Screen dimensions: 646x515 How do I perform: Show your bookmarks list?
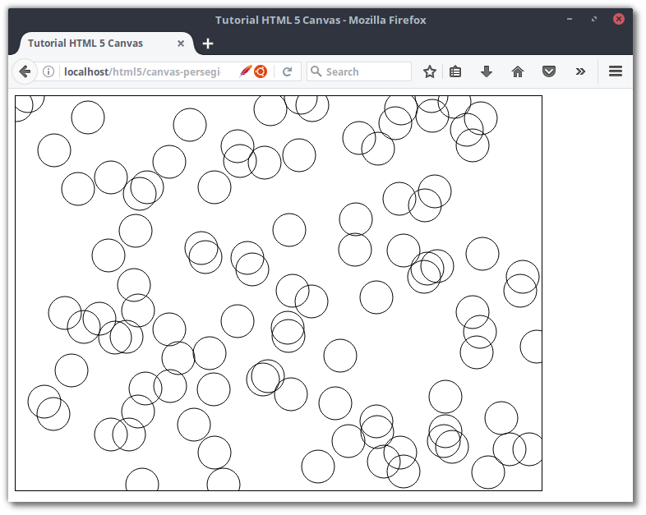pyautogui.click(x=455, y=71)
